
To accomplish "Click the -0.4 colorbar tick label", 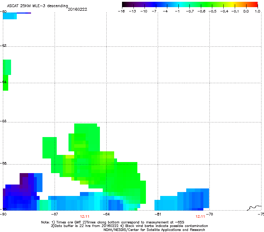I will tap(224, 11).
